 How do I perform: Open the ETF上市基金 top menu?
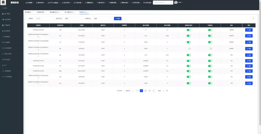pyautogui.click(x=54, y=3)
